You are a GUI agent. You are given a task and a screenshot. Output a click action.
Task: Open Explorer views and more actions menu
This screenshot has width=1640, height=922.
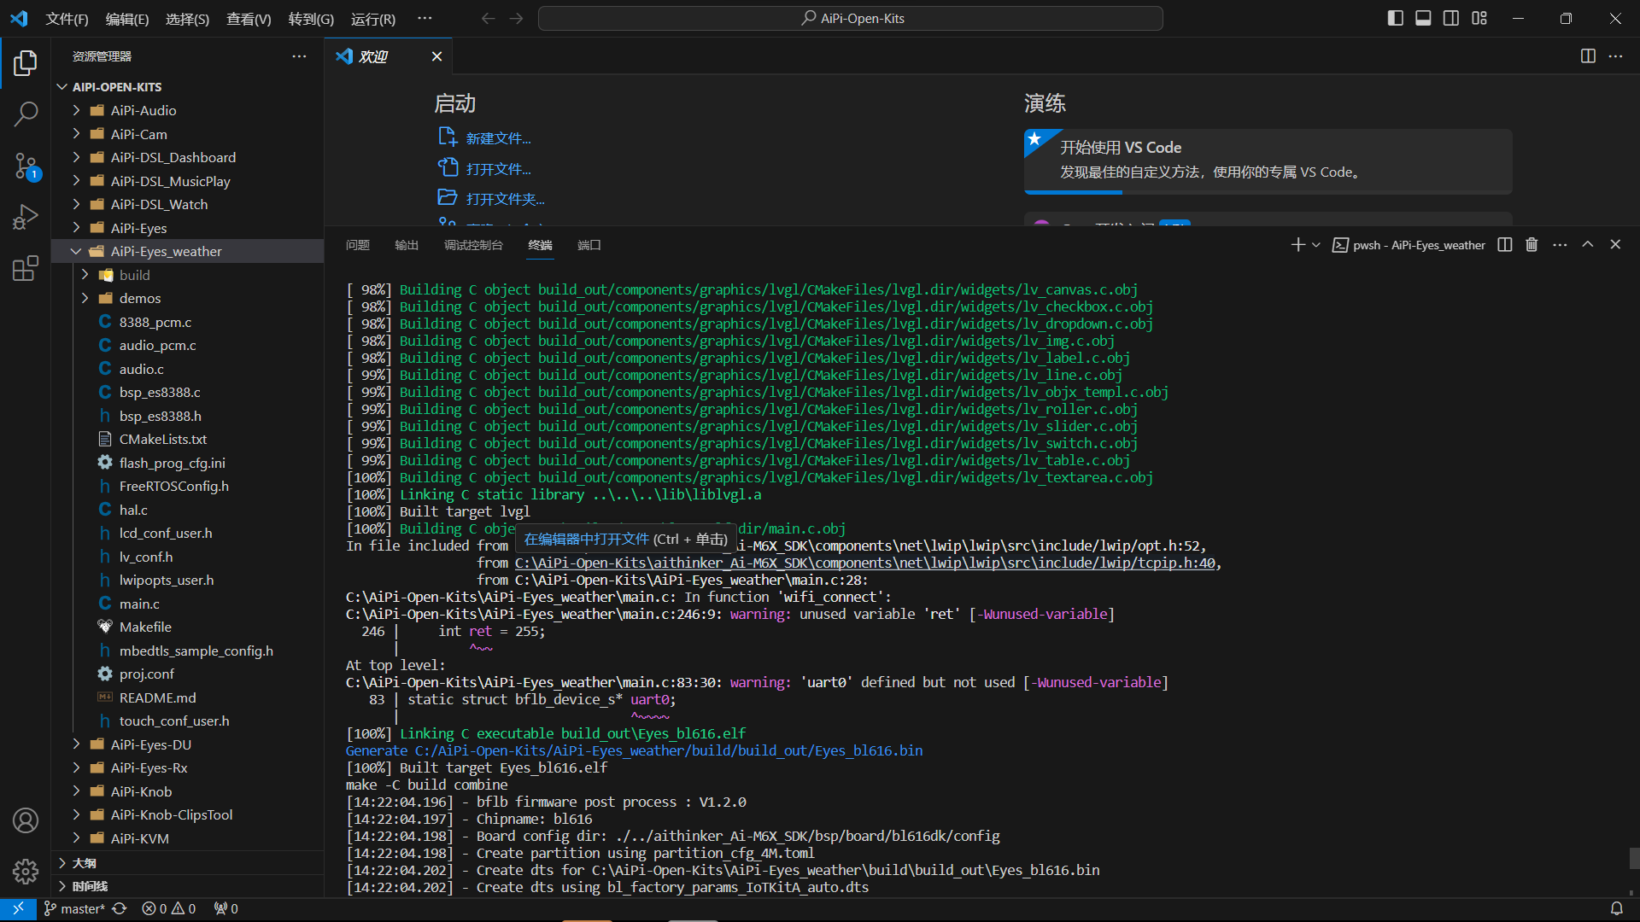click(299, 56)
